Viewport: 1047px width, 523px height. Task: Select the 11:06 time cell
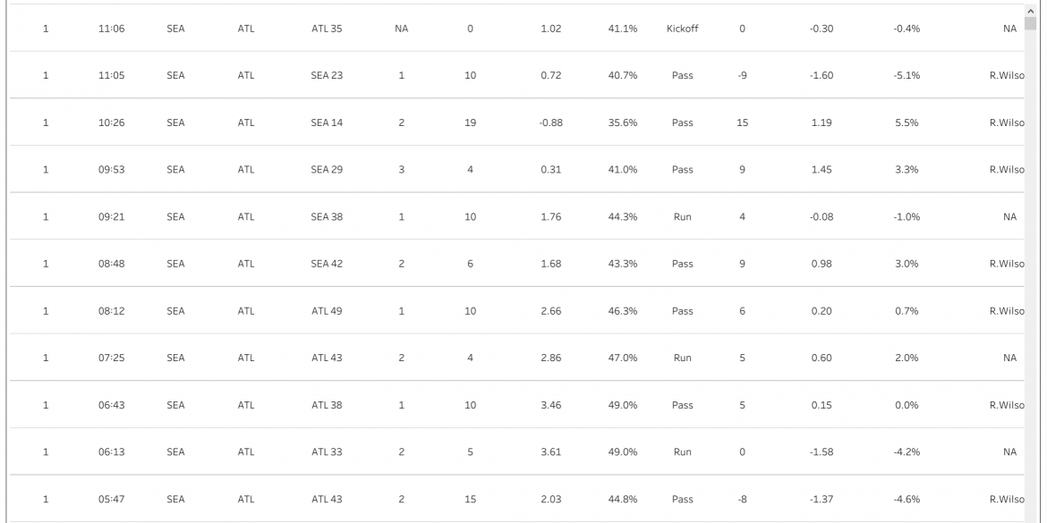111,29
